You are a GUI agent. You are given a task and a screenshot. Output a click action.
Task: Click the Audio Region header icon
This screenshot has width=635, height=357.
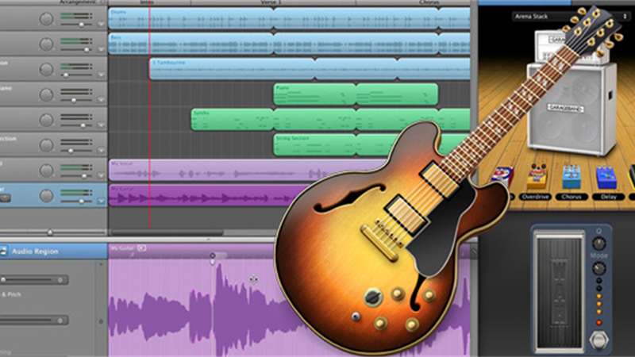tap(4, 251)
